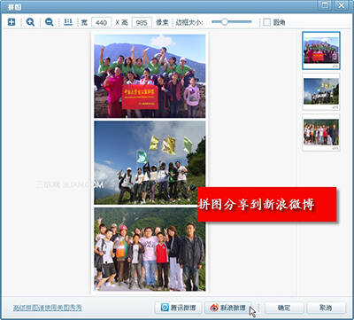Click the height field showing 985

(142, 22)
